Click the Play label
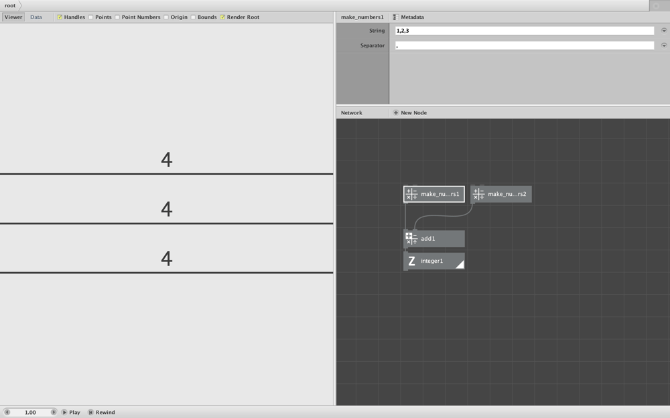The height and width of the screenshot is (418, 670). 75,413
